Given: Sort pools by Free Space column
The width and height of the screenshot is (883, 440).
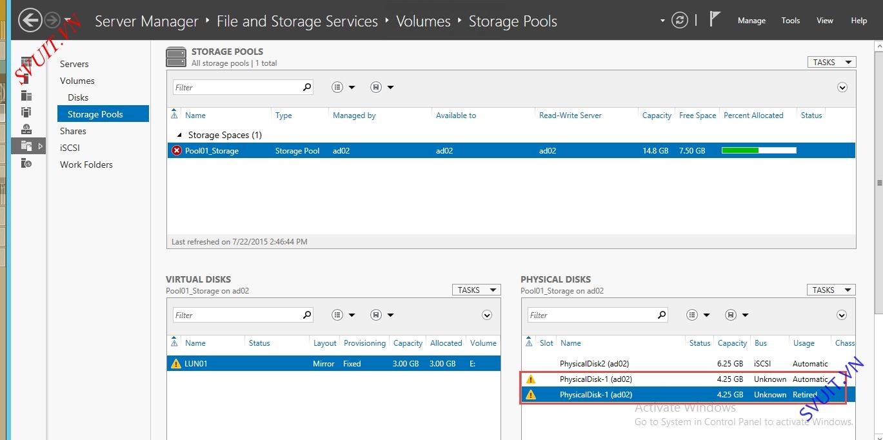Looking at the screenshot, I should pyautogui.click(x=697, y=115).
